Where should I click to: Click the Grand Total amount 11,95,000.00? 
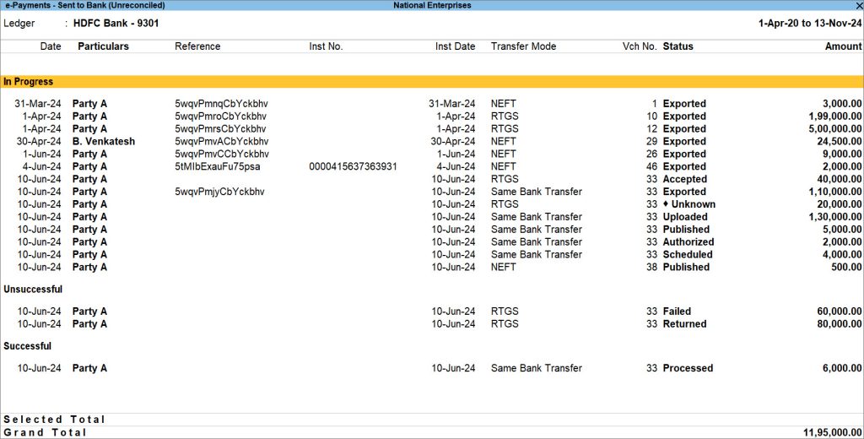coord(832,432)
